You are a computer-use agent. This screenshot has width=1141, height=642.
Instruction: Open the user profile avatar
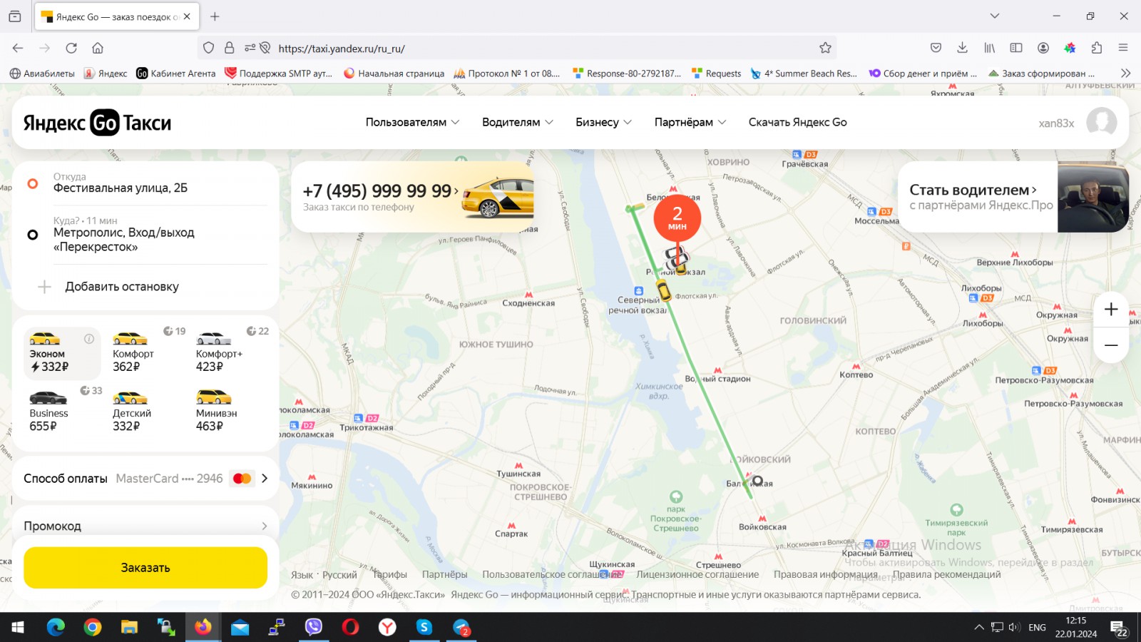(x=1101, y=122)
